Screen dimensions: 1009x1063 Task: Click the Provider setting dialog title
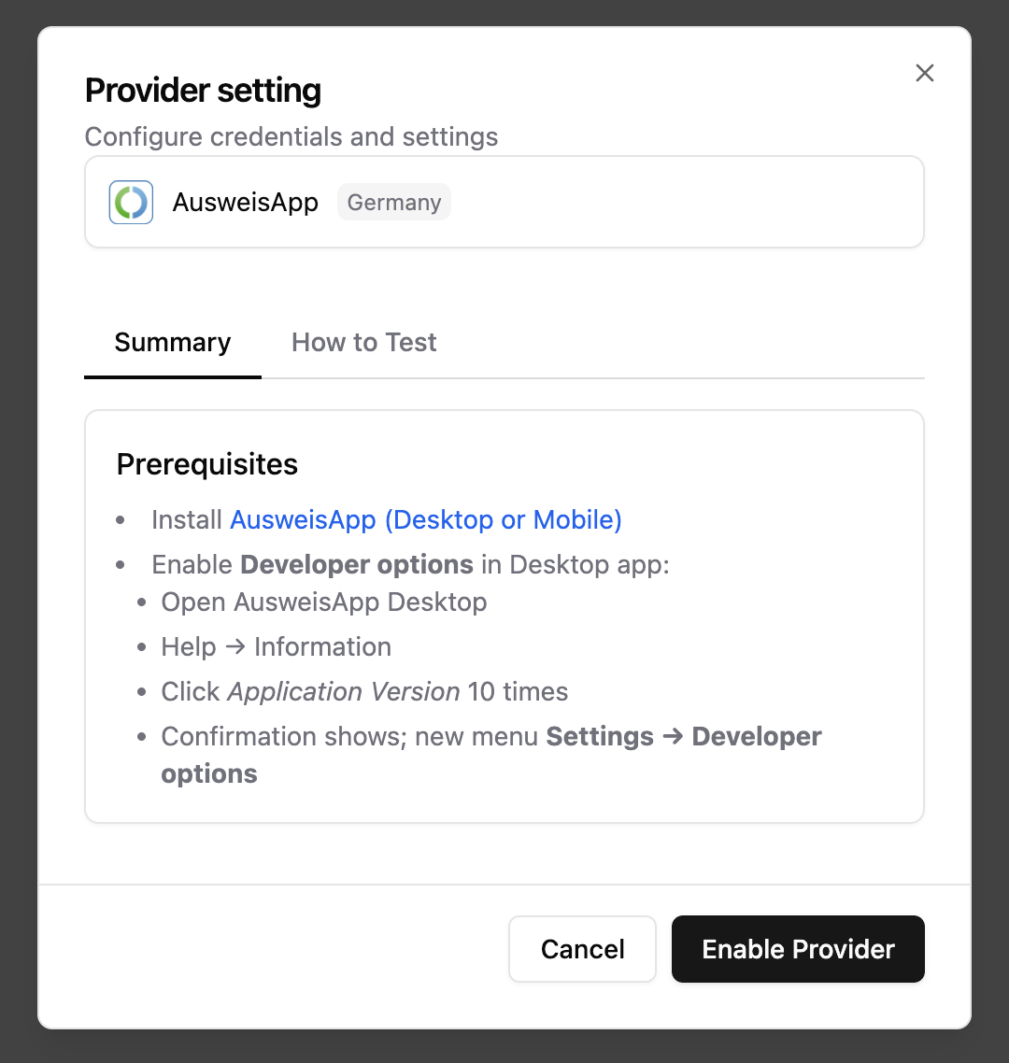coord(203,90)
